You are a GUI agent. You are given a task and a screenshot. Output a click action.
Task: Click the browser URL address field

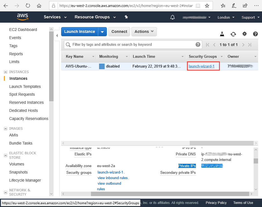(126, 6)
